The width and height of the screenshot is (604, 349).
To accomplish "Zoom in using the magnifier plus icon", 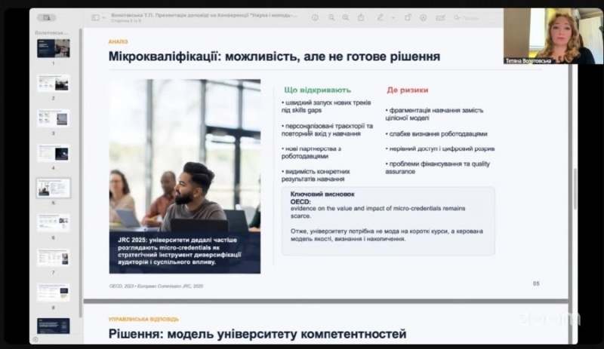I will coord(346,17).
